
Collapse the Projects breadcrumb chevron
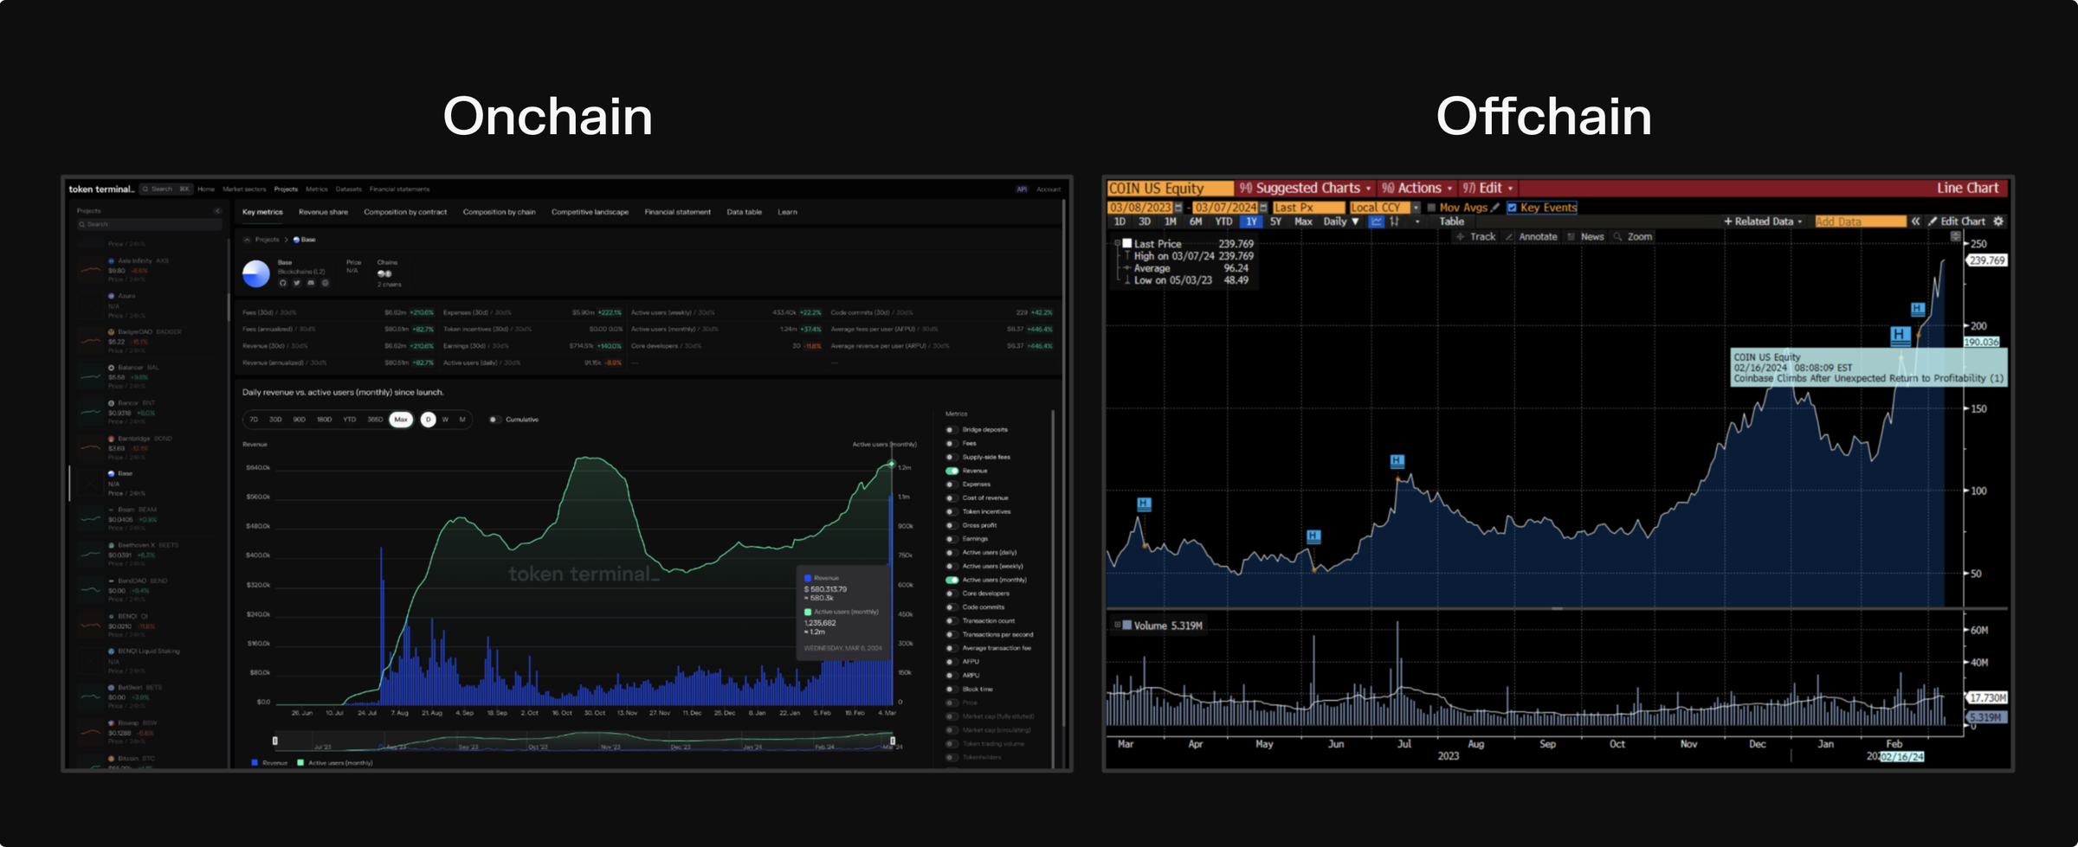tap(247, 240)
